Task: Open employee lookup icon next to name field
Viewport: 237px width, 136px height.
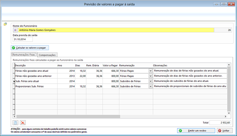Action: click(x=15, y=30)
